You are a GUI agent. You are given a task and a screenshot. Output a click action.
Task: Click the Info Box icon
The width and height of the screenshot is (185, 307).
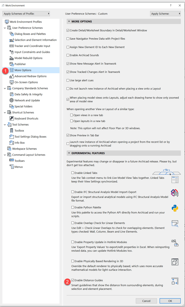click(x=12, y=142)
